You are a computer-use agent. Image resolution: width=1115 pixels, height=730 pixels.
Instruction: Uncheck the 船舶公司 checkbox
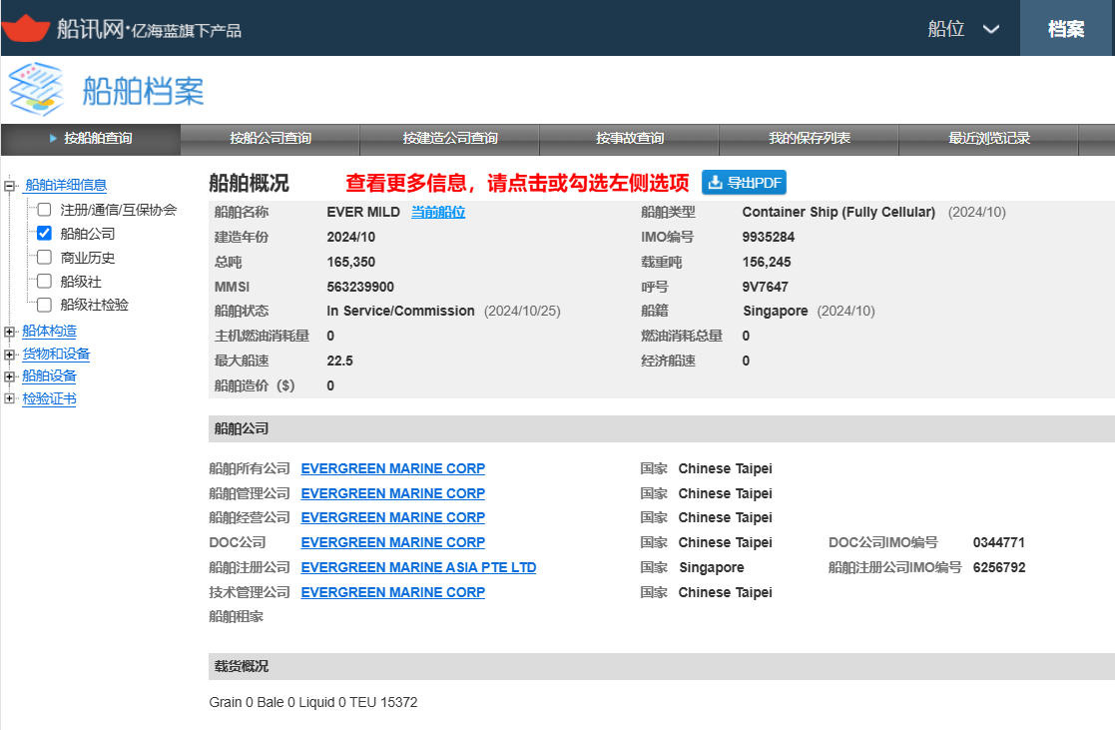(x=44, y=234)
